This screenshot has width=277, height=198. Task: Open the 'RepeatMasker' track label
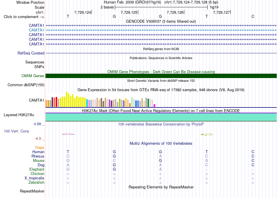pos(32,191)
